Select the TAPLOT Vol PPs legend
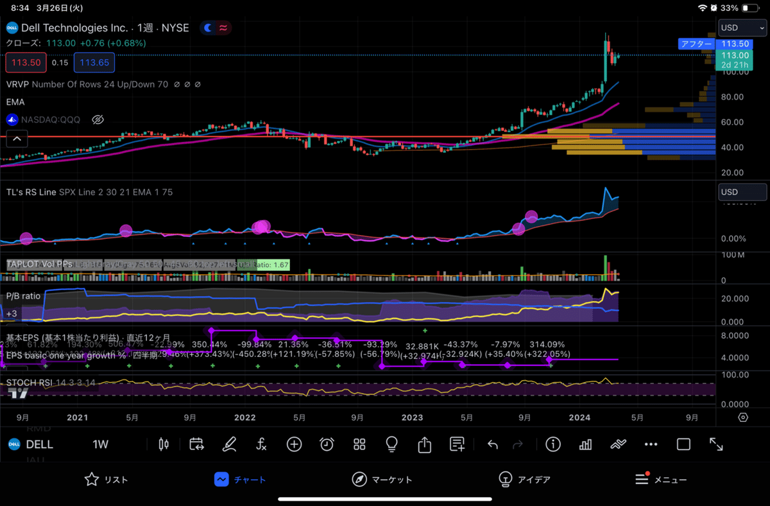The width and height of the screenshot is (770, 506). [39, 264]
